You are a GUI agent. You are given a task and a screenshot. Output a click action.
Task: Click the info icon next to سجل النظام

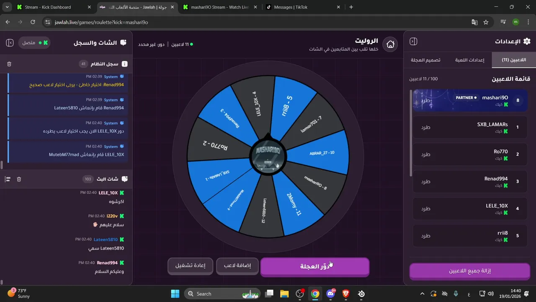pos(124,64)
